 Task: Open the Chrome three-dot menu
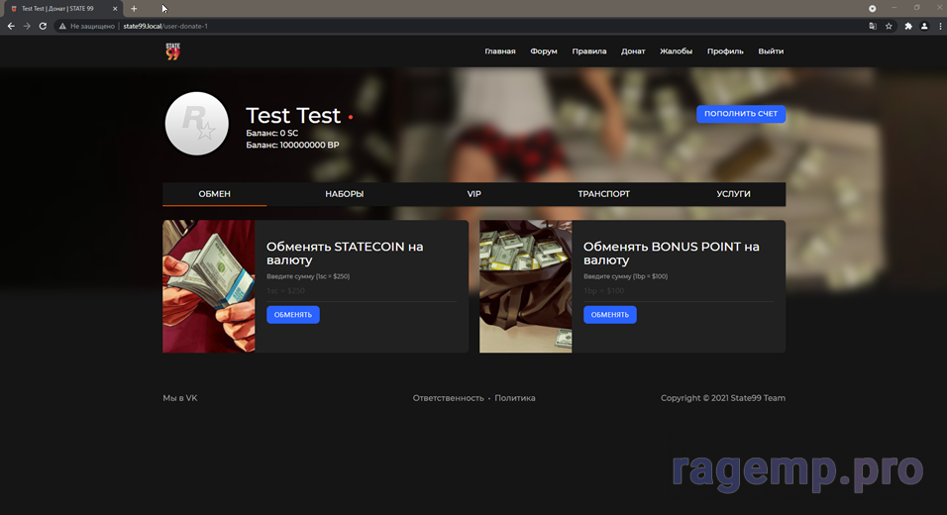[937, 26]
